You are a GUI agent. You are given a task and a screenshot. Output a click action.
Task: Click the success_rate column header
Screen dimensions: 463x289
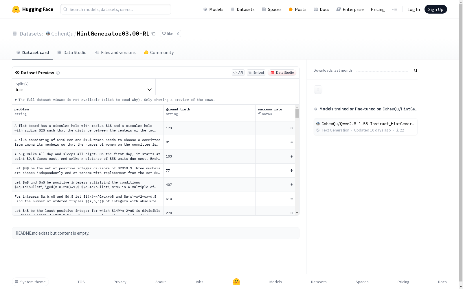[x=275, y=113]
